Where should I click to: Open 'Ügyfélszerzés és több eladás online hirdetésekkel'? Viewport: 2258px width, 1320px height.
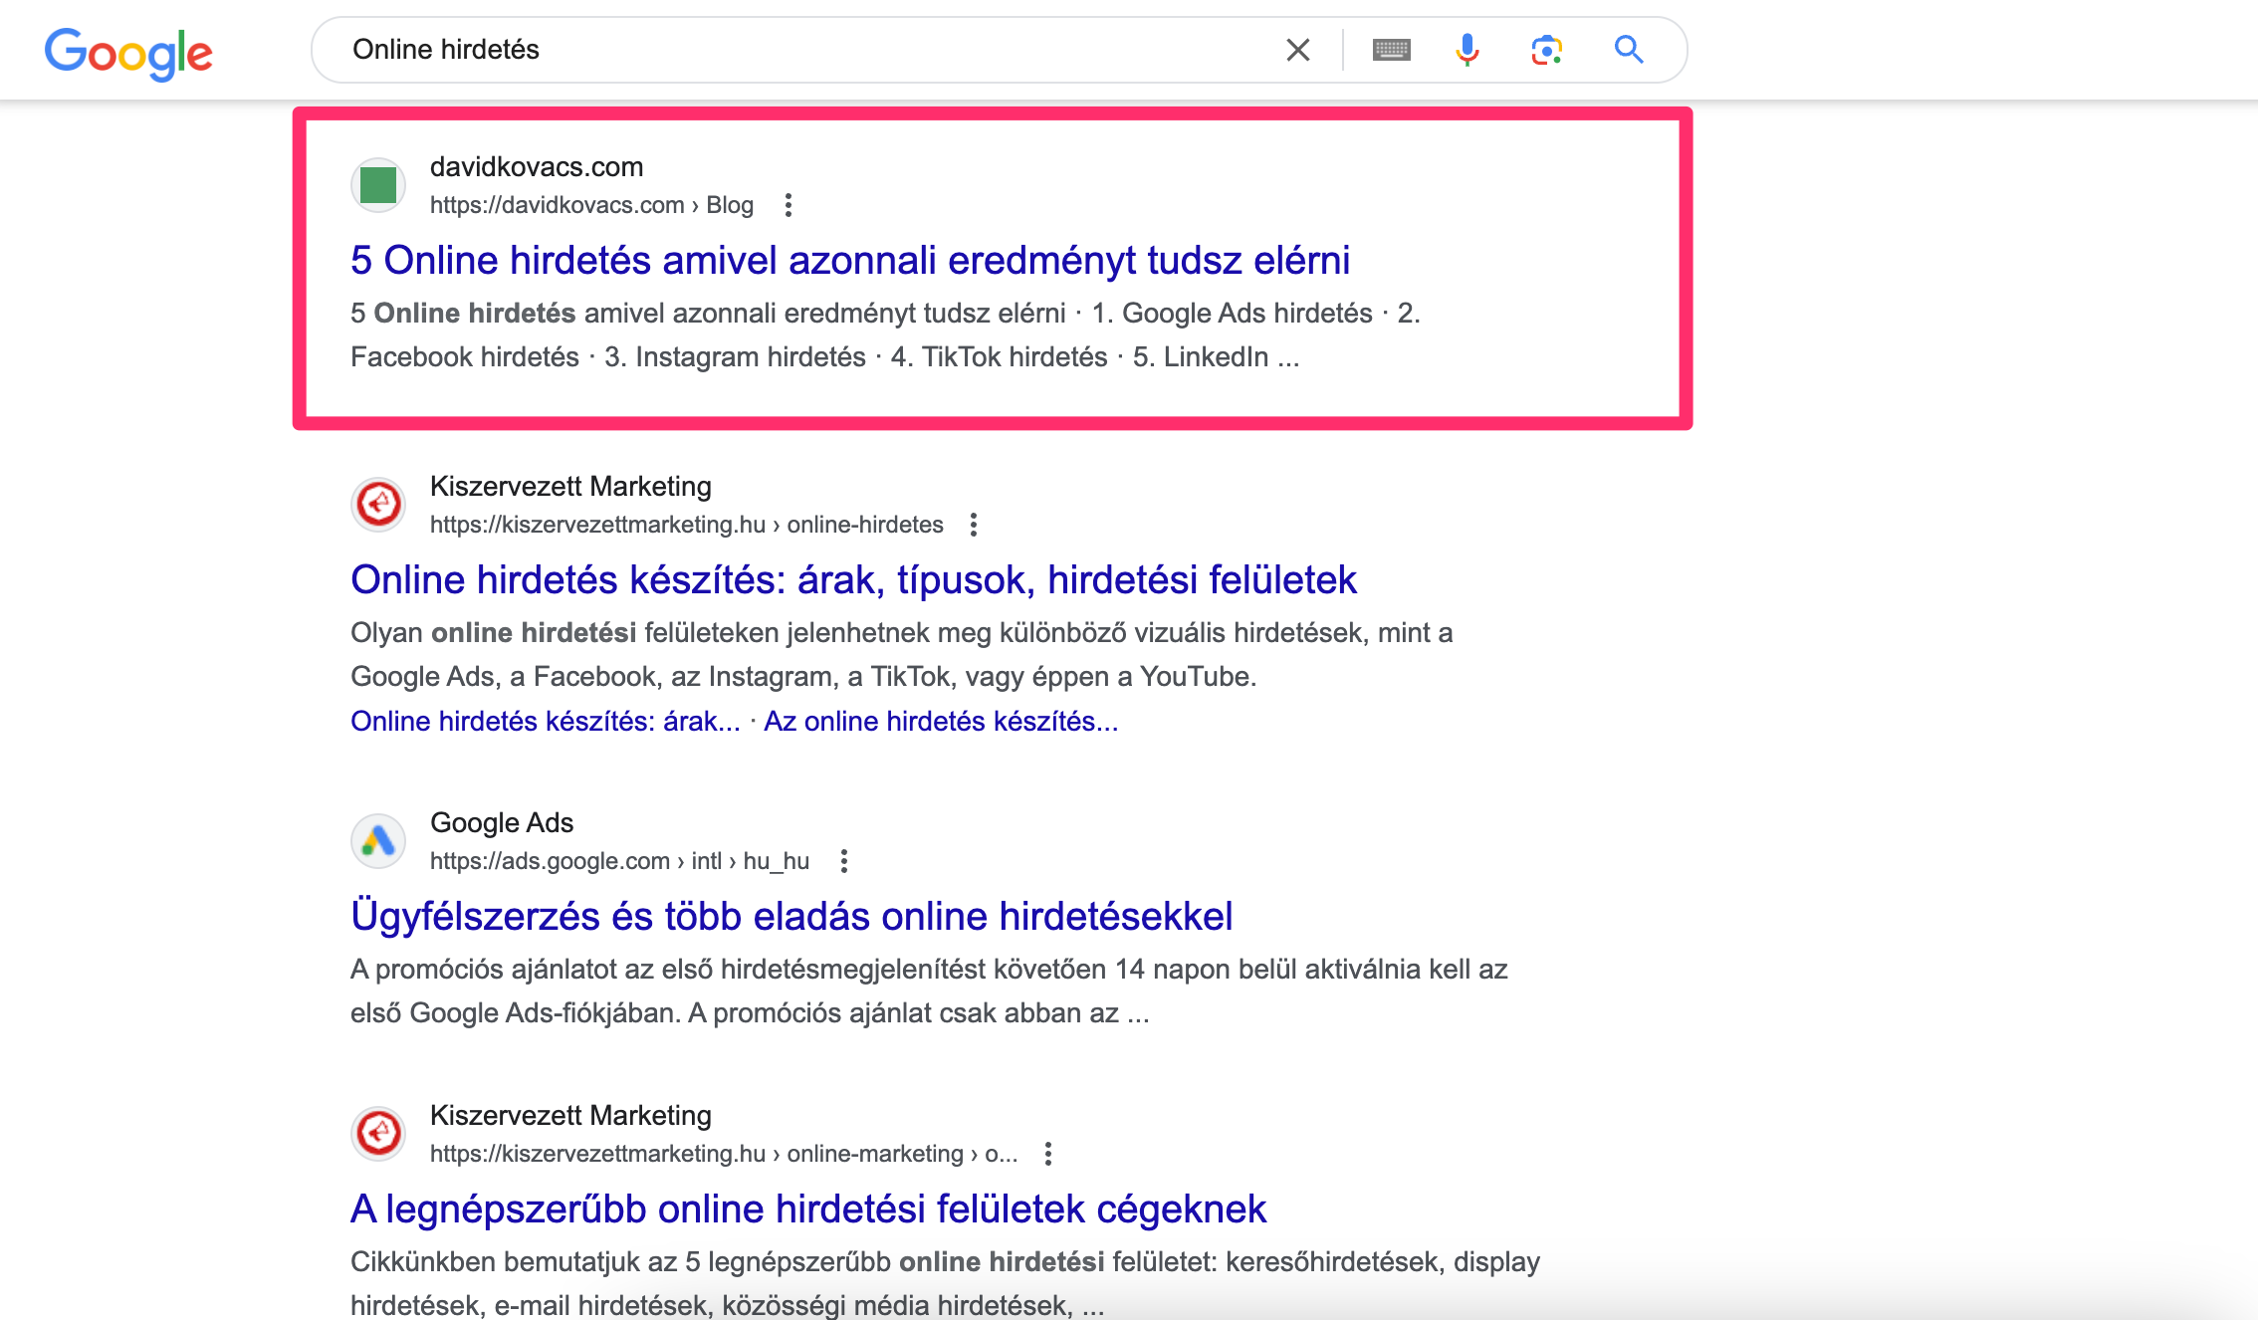(791, 916)
